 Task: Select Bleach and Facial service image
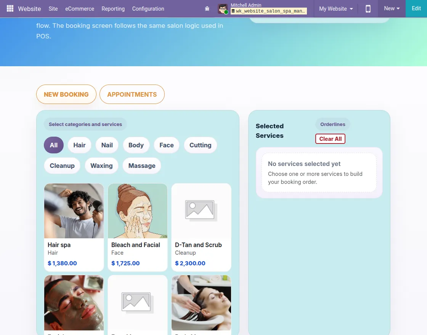coord(138,211)
